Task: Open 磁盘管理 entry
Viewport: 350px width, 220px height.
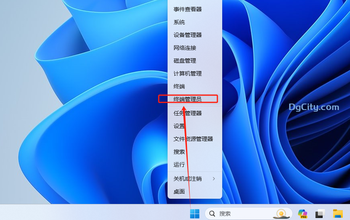Action: click(x=194, y=61)
